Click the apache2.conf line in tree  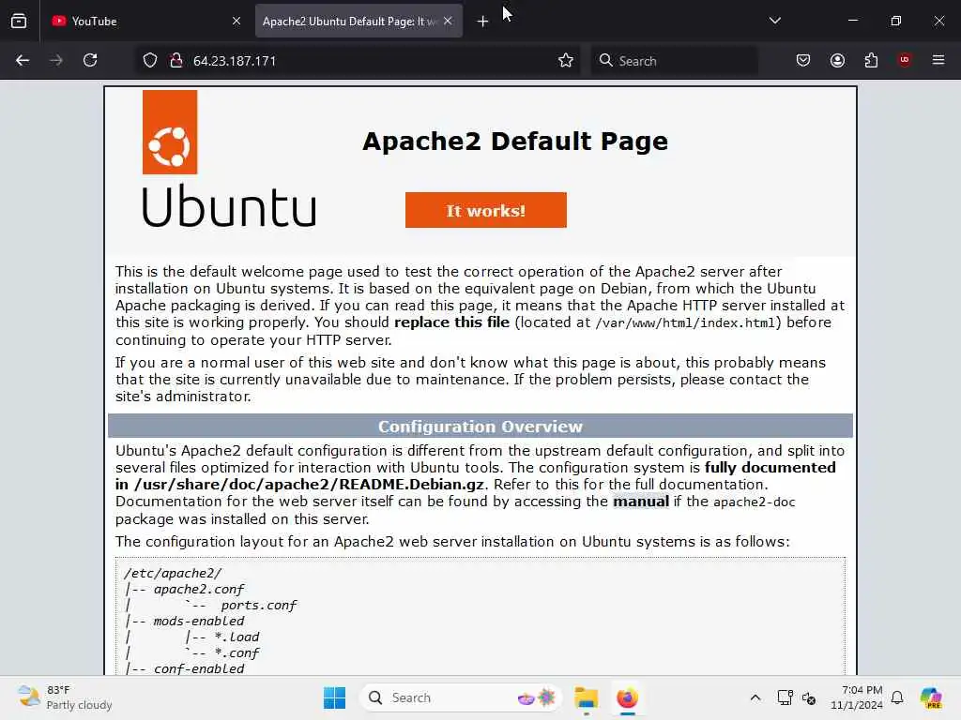click(199, 589)
